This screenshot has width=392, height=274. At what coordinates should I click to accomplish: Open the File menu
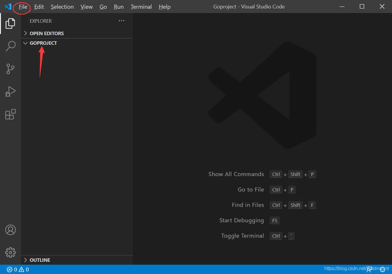(23, 7)
